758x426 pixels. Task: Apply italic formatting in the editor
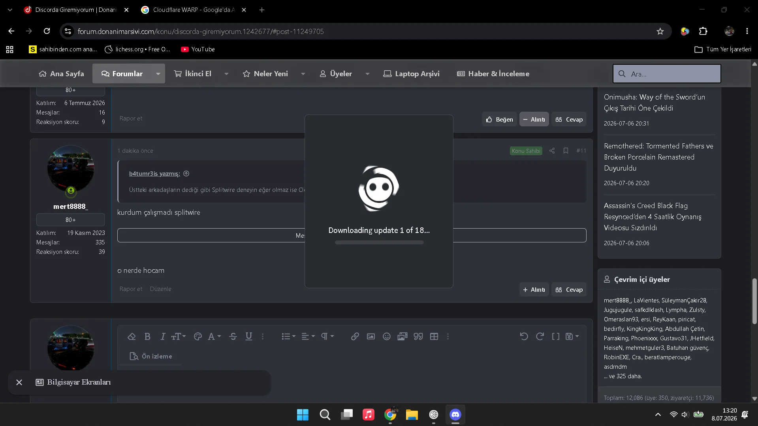pyautogui.click(x=162, y=336)
